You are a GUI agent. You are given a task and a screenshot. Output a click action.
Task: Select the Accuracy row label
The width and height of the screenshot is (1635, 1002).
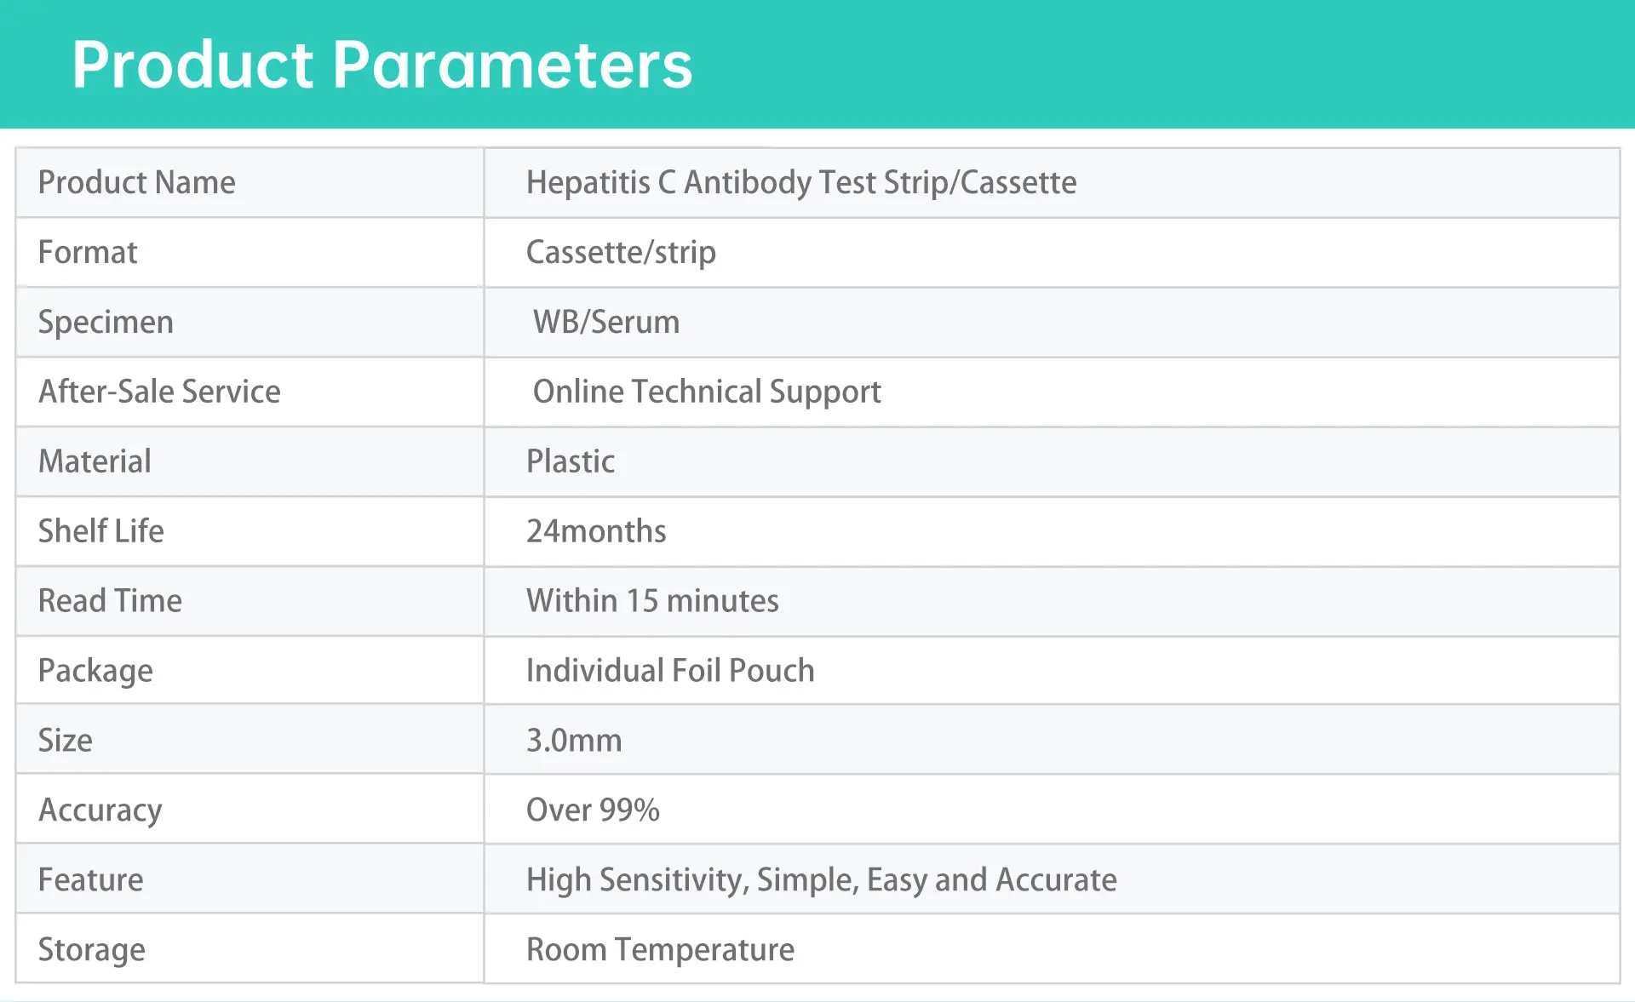pyautogui.click(x=100, y=810)
